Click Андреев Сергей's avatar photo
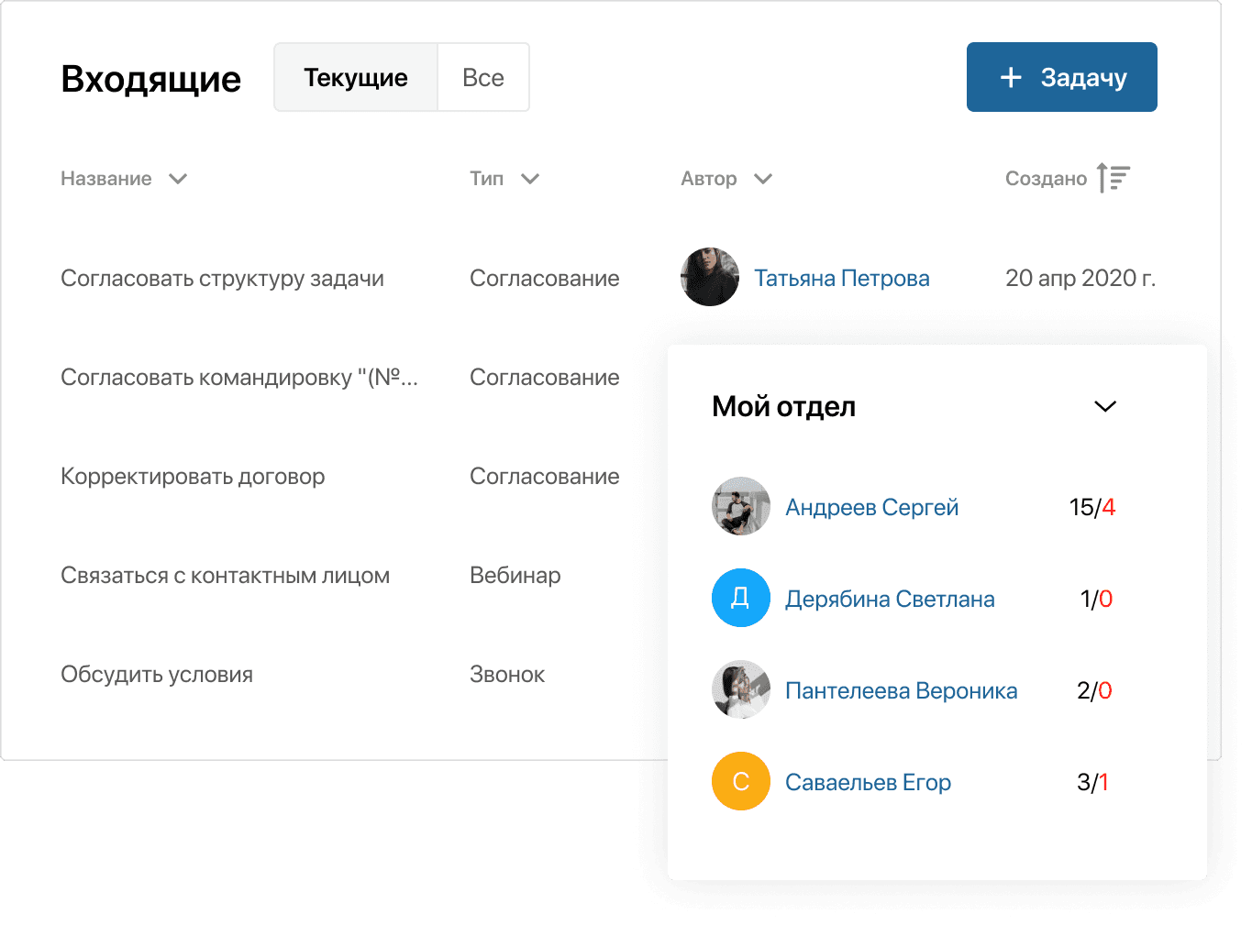 pyautogui.click(x=741, y=506)
